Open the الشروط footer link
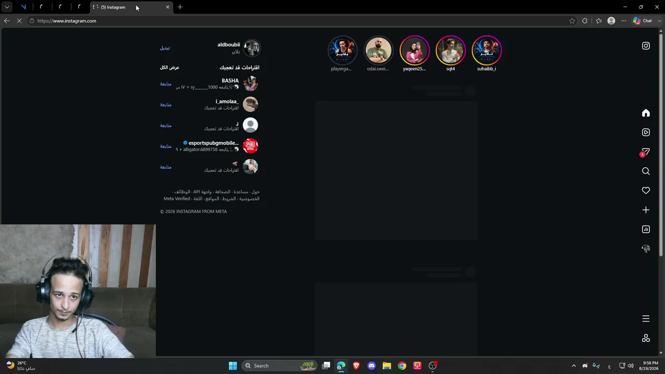The height and width of the screenshot is (374, 665). (229, 198)
